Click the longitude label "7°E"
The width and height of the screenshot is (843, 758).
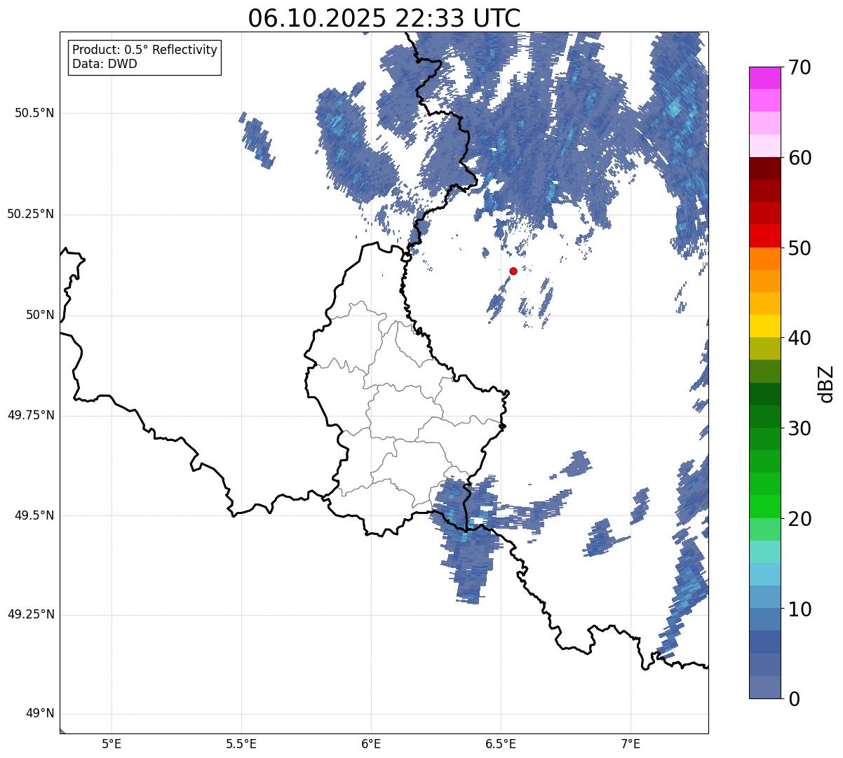click(631, 744)
